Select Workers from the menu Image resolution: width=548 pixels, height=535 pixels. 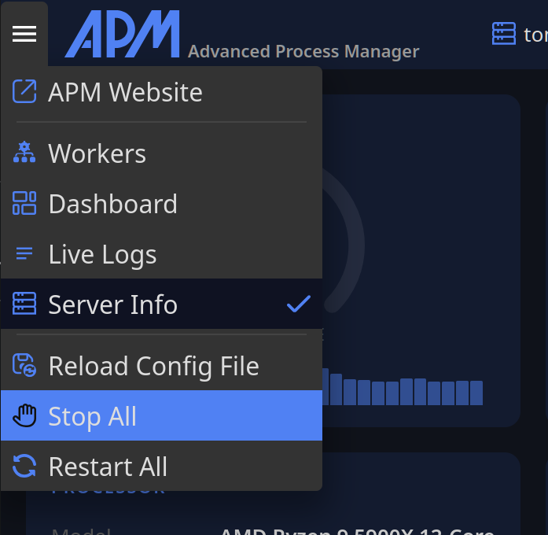tap(97, 153)
